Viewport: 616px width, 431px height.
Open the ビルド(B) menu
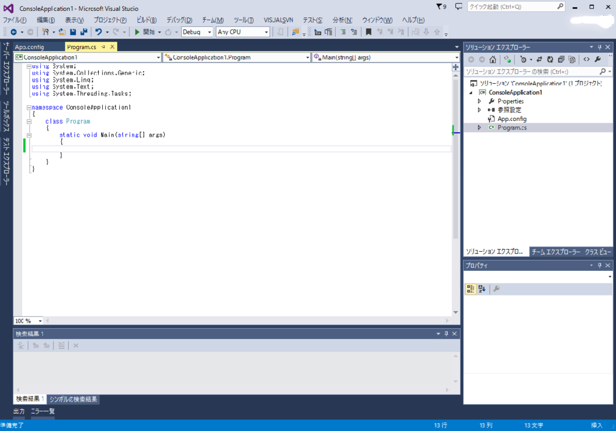(x=147, y=20)
